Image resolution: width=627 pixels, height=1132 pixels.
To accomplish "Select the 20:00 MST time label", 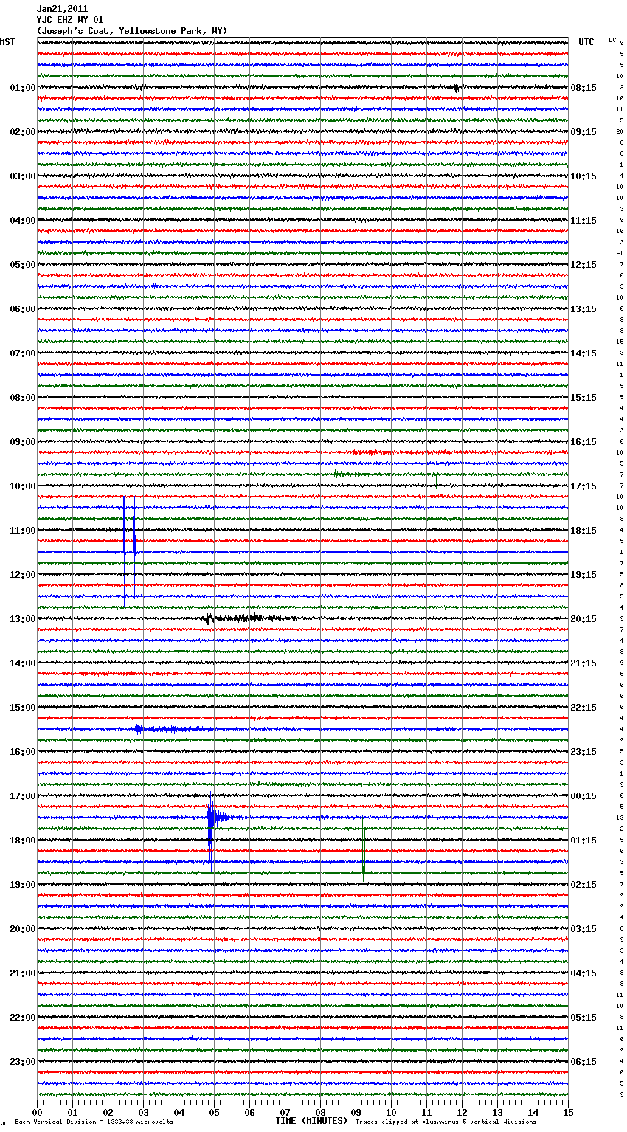I will [x=23, y=929].
